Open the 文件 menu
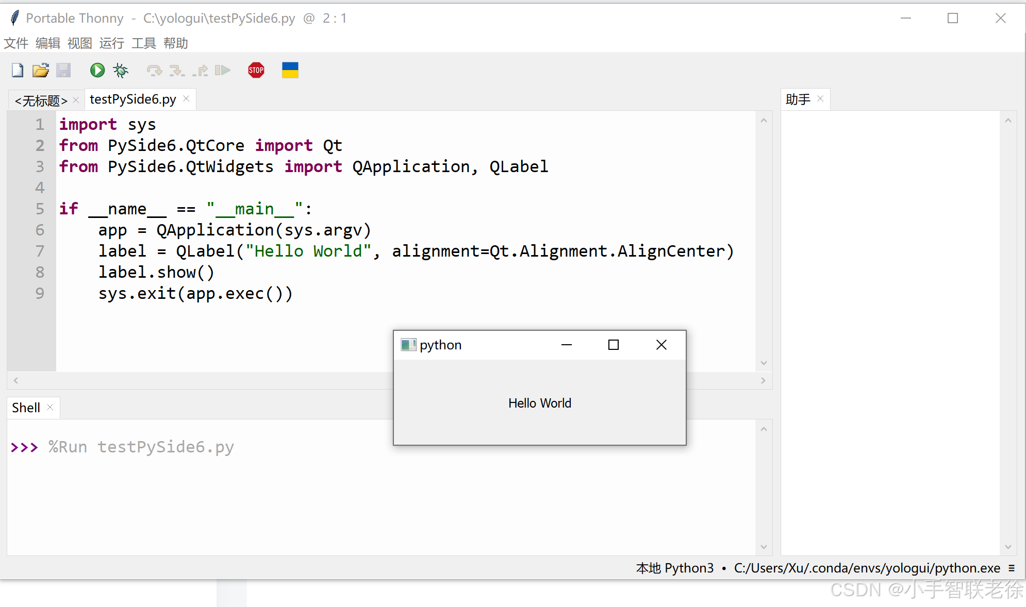The height and width of the screenshot is (607, 1026). click(x=16, y=43)
